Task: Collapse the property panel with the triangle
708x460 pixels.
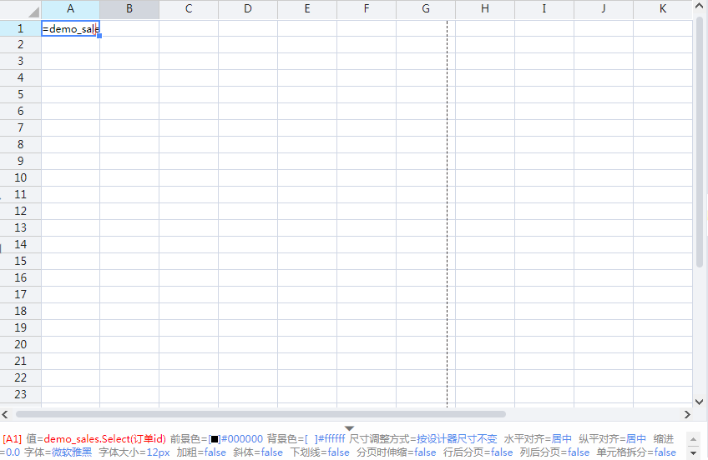Action: pos(349,427)
